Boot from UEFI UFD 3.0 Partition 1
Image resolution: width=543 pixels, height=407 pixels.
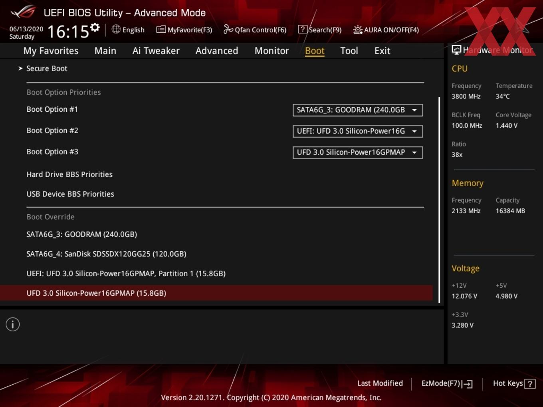(126, 273)
